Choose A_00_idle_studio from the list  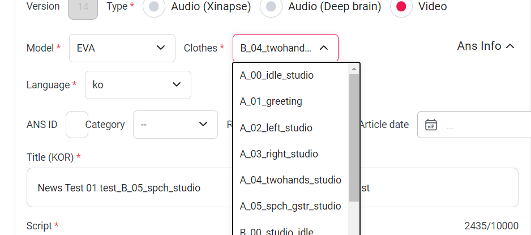coord(277,75)
